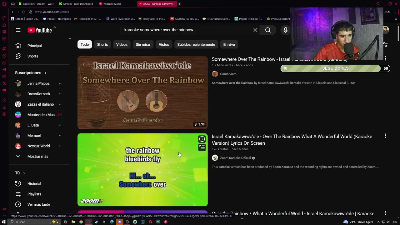The image size is (400, 225).
Task: Open browser tab search magnifier
Action: 378,4
